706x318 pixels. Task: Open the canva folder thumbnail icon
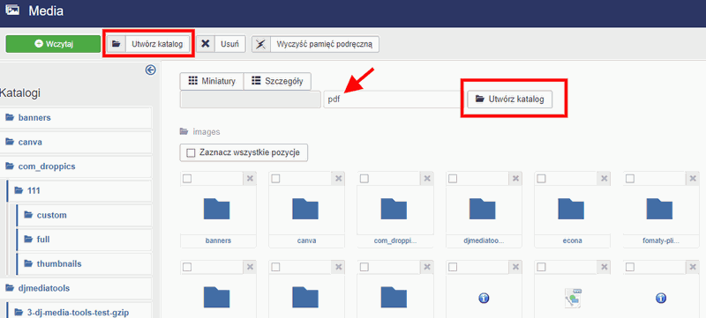point(305,209)
